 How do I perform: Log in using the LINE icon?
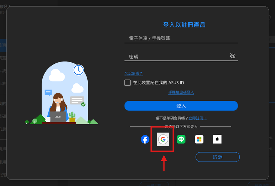[x=181, y=139]
